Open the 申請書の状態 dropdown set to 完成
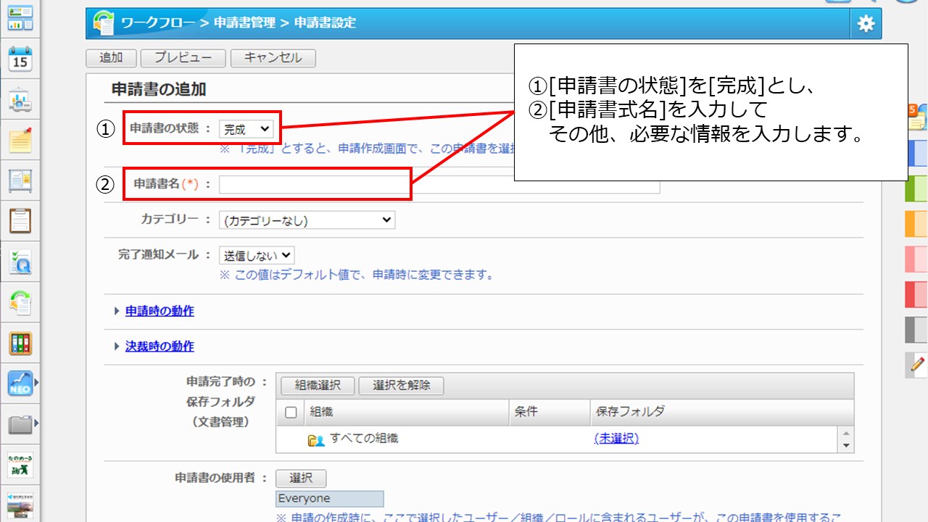The width and height of the screenshot is (928, 522). (246, 130)
